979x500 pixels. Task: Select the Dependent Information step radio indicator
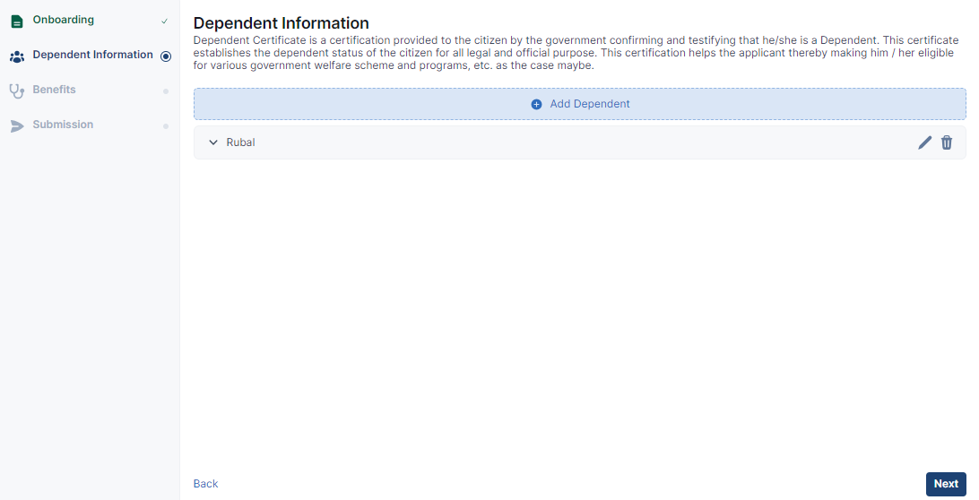(x=166, y=56)
